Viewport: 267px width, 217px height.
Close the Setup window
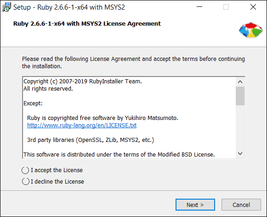point(253,7)
